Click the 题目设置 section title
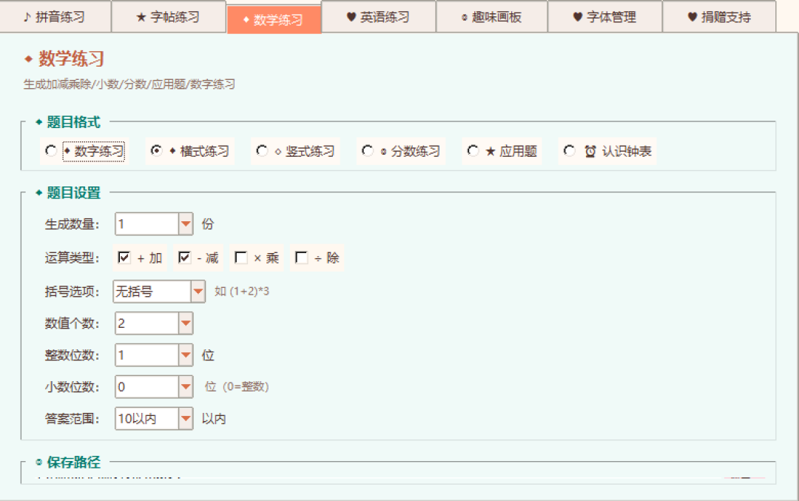The image size is (799, 501). tap(73, 192)
